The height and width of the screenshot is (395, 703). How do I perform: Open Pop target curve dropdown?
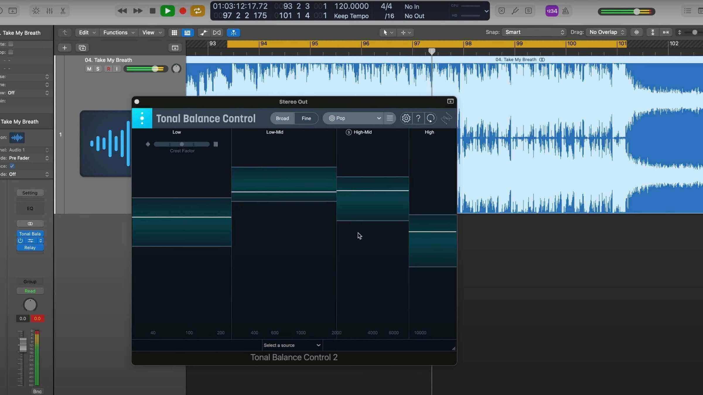point(353,118)
